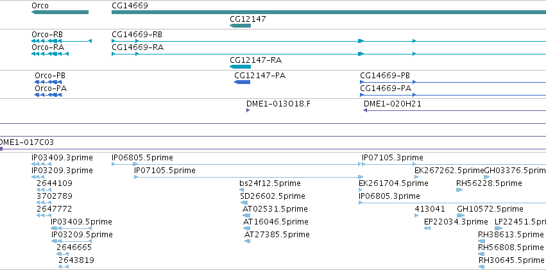Click the RH56228.5prime EST glyph
The image size is (546, 270).
tap(459, 190)
